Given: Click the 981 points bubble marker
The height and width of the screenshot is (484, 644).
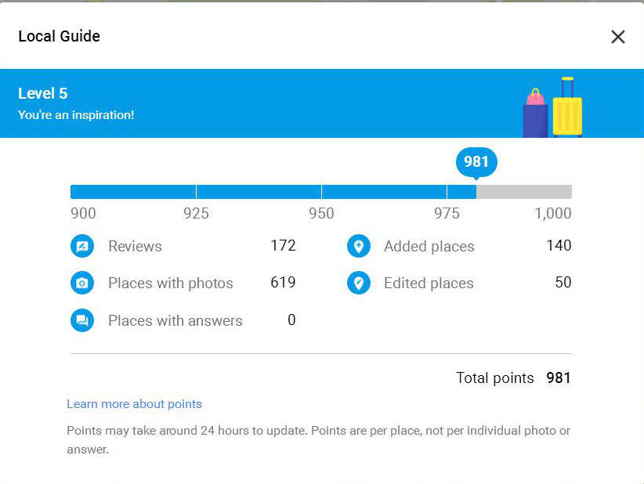Looking at the screenshot, I should point(476,162).
